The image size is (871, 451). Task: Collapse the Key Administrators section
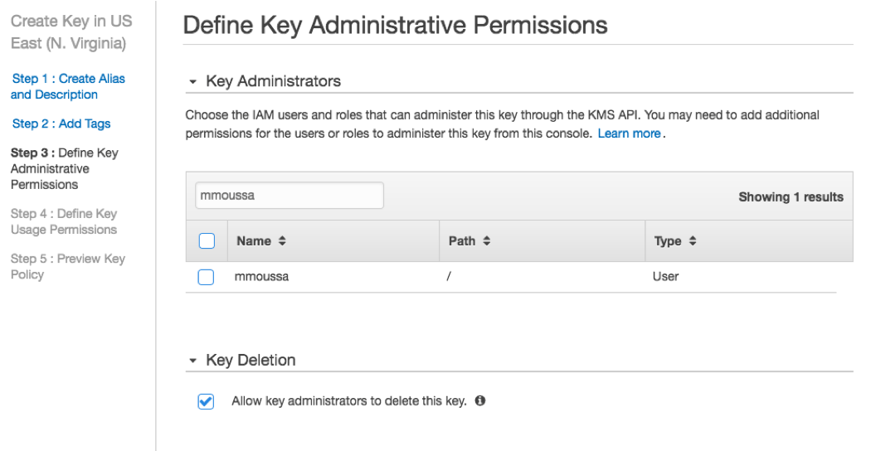point(192,81)
